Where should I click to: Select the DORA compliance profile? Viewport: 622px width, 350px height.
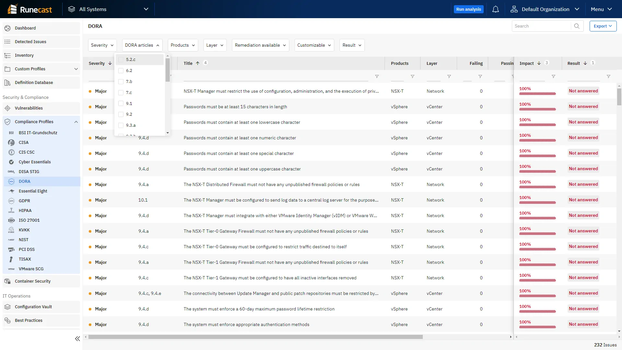[x=24, y=181]
